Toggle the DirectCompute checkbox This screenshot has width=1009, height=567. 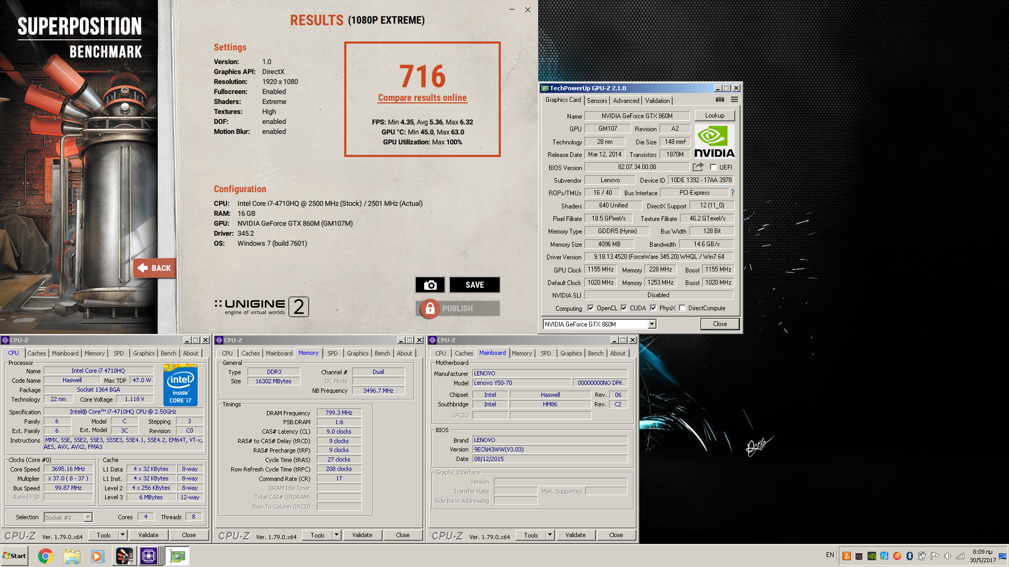coord(682,308)
